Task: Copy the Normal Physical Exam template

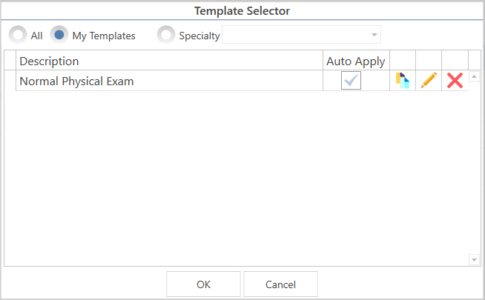Action: (x=403, y=81)
